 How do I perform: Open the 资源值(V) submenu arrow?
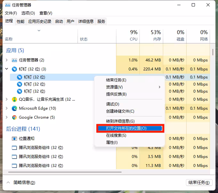pos(159,87)
